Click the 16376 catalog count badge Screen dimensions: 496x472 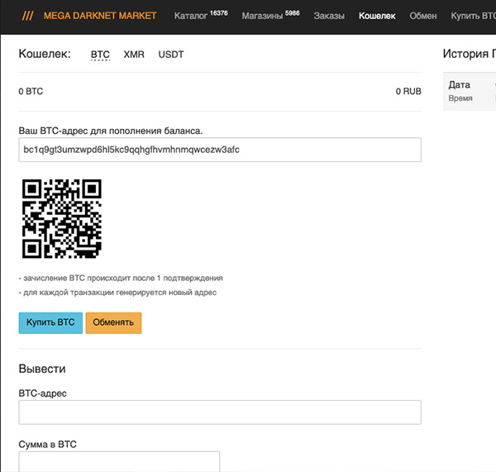tap(219, 13)
